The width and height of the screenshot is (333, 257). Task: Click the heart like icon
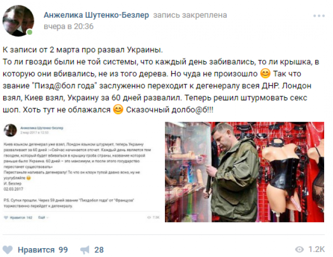tap(7, 250)
